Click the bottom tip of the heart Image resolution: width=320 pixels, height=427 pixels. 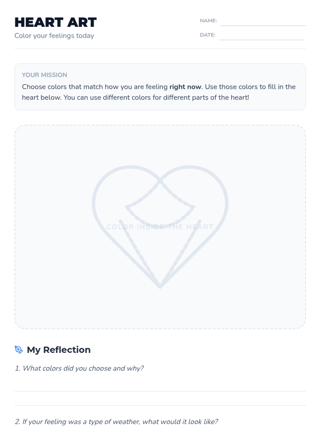point(160,286)
